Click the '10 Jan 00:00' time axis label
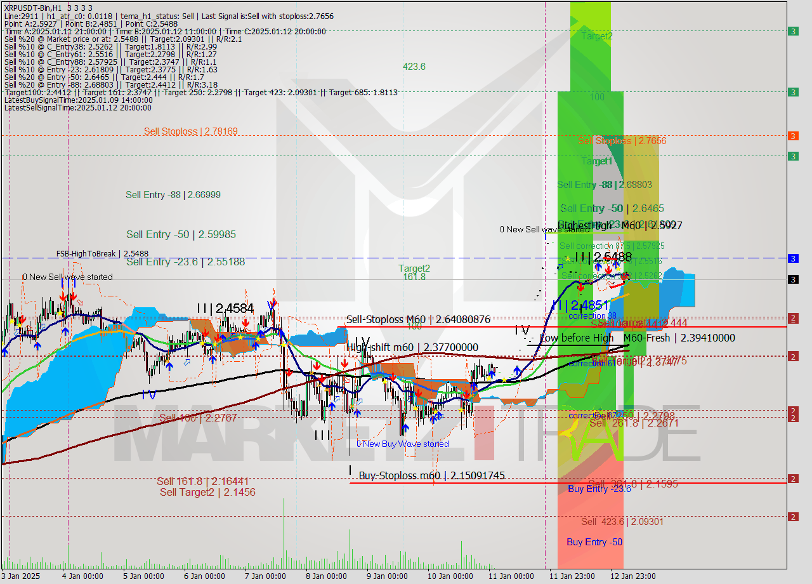 click(x=450, y=576)
